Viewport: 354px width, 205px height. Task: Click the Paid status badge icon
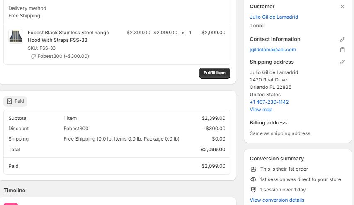tap(10, 101)
